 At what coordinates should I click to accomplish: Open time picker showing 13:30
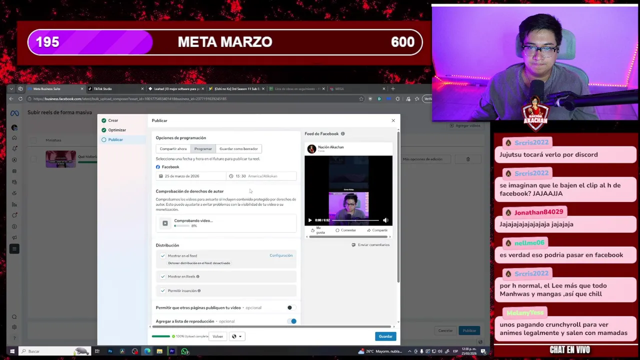(x=261, y=176)
